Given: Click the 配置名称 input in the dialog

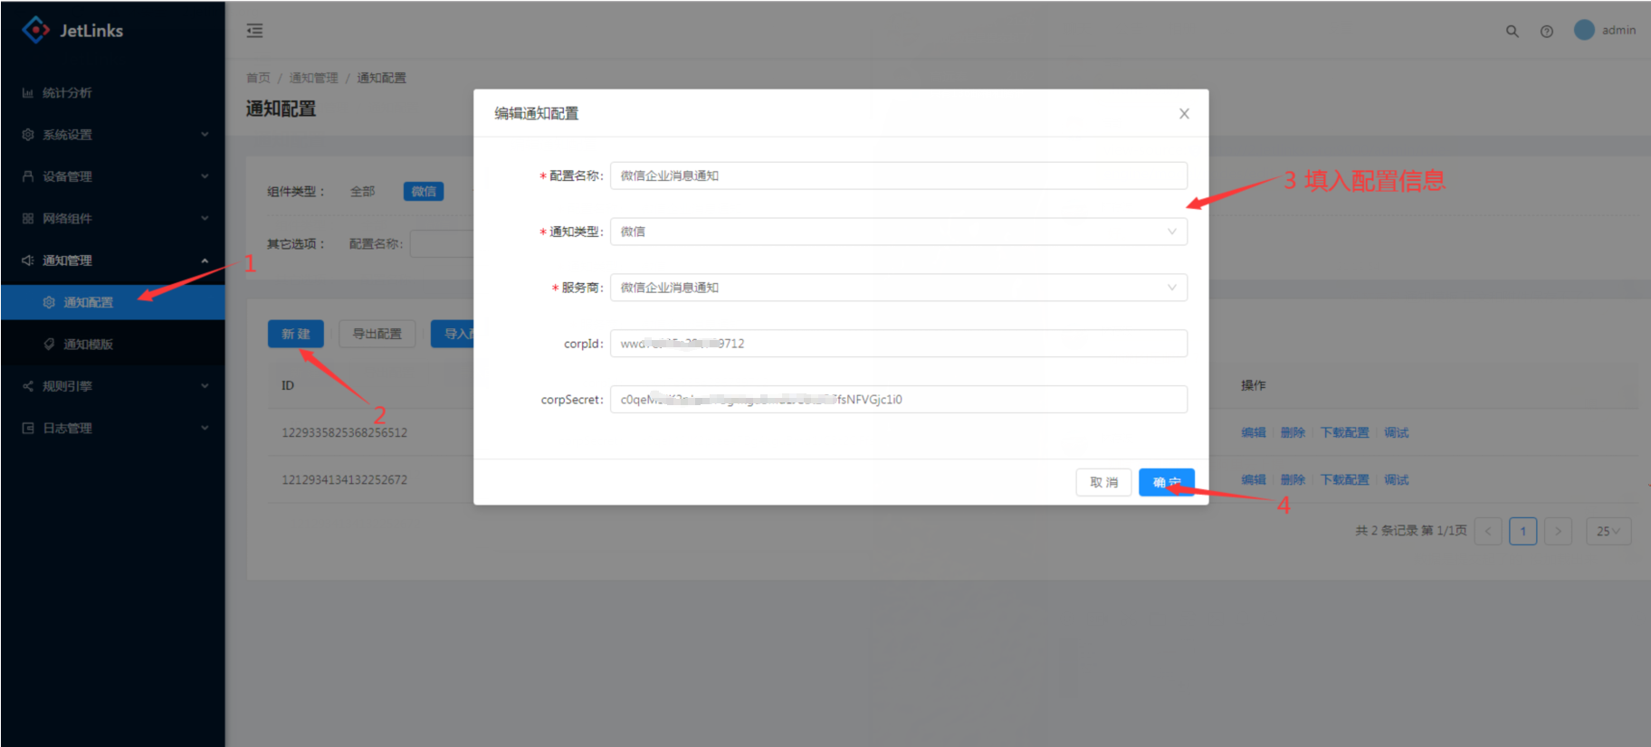Looking at the screenshot, I should [x=899, y=175].
